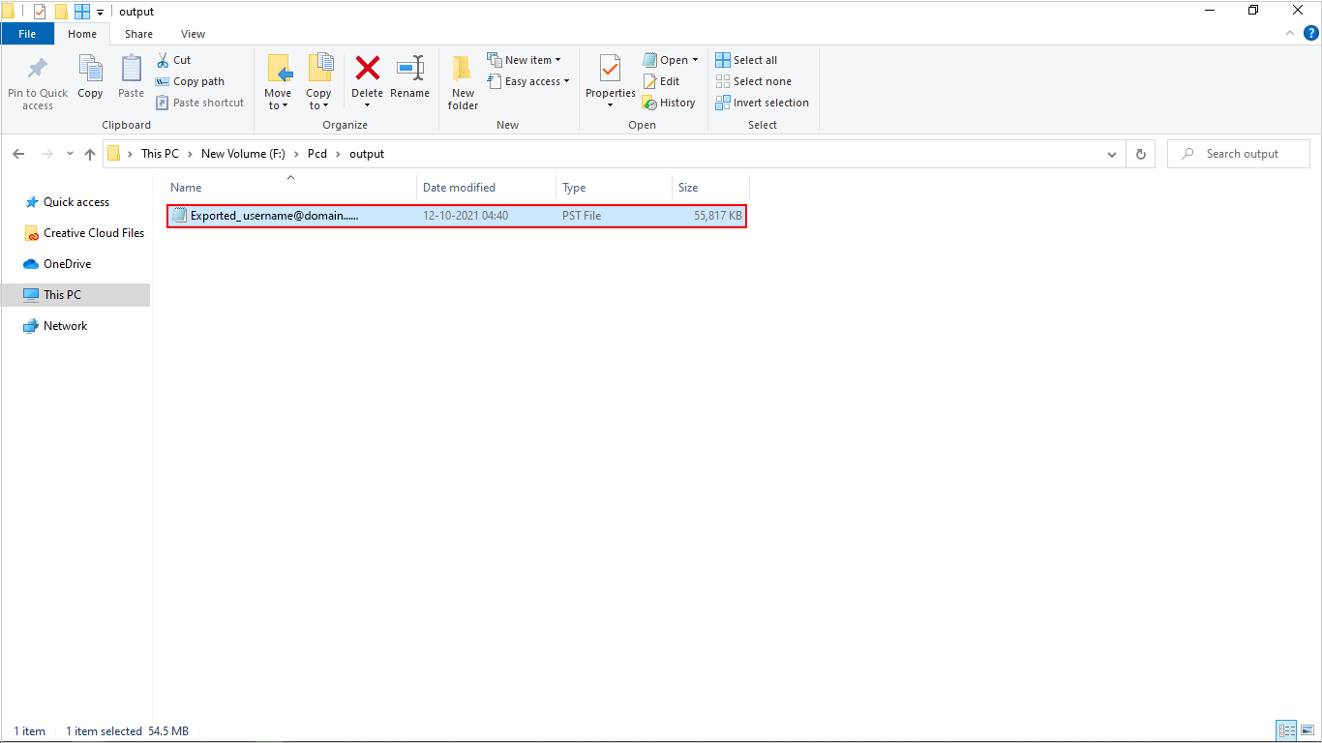Click PST File in the Type column
The image size is (1322, 743).
(582, 216)
